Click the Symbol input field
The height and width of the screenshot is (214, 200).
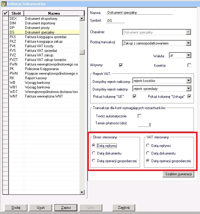click(x=115, y=21)
